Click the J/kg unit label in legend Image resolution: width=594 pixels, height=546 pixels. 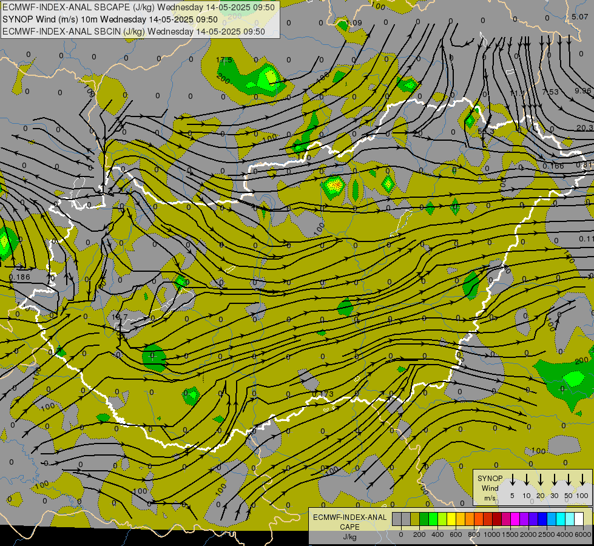[349, 536]
